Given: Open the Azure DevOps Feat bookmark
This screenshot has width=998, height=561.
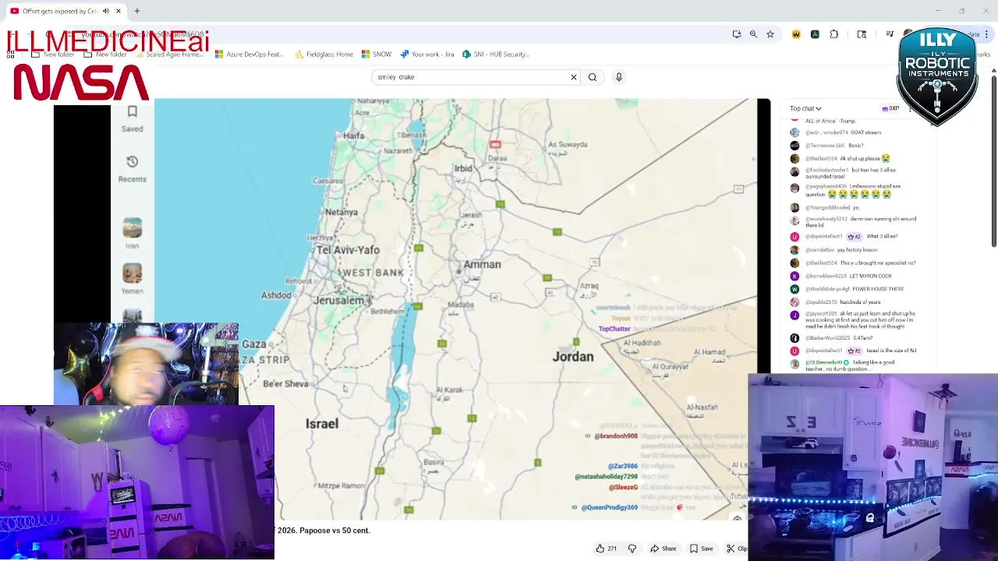Looking at the screenshot, I should click(249, 55).
